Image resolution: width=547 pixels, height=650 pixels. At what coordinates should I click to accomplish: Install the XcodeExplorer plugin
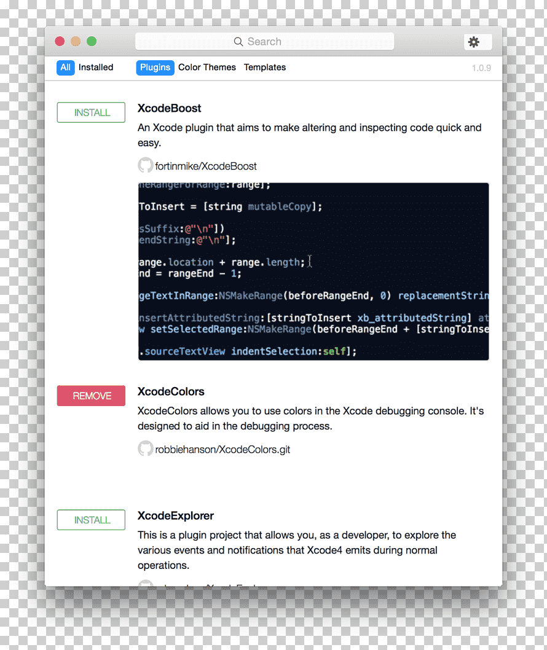[91, 520]
